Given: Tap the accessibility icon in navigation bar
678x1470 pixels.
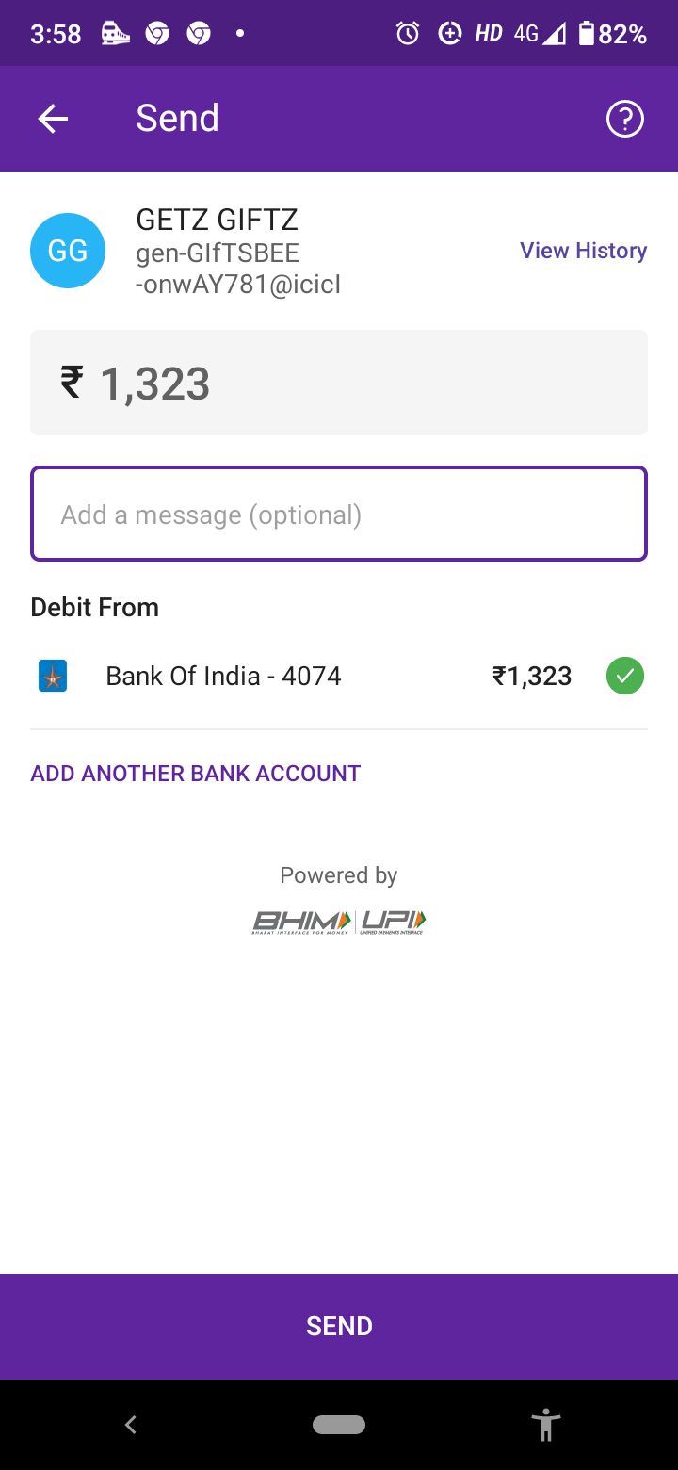Looking at the screenshot, I should pyautogui.click(x=545, y=1424).
